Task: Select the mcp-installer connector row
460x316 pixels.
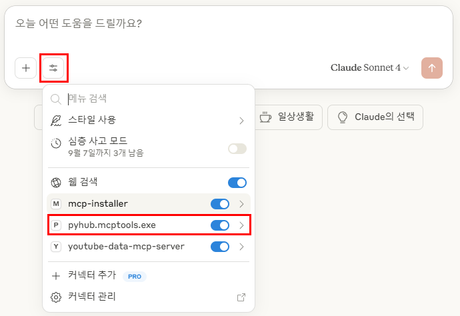Action: pyautogui.click(x=149, y=203)
